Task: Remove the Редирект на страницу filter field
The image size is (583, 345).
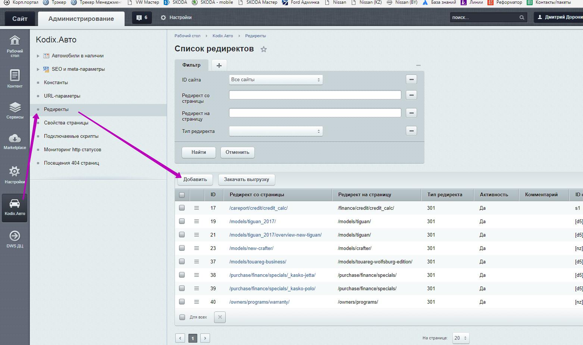Action: (x=411, y=113)
